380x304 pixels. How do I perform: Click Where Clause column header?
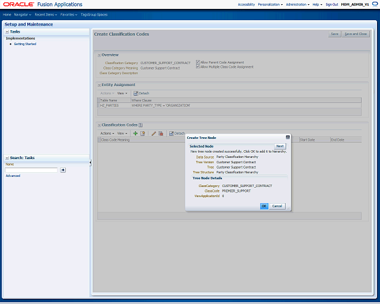(246, 100)
